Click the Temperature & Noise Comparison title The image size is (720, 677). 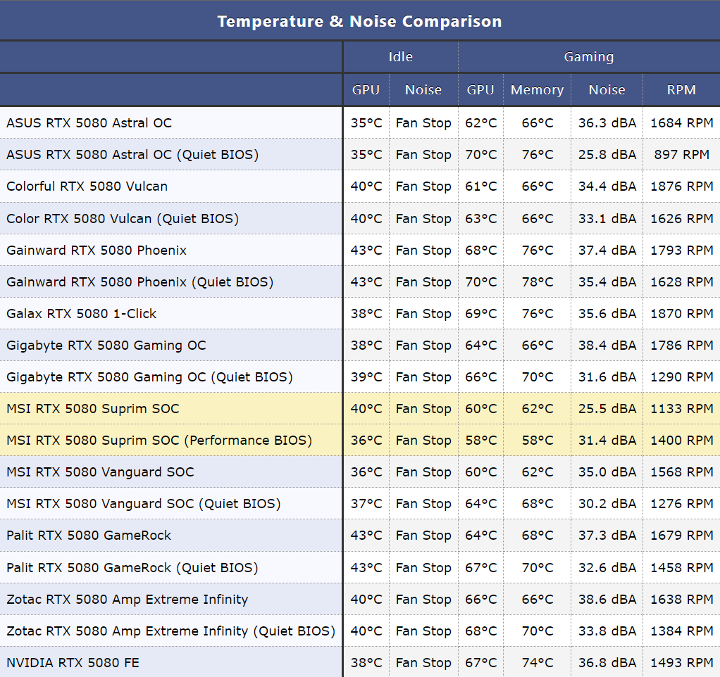pyautogui.click(x=359, y=21)
